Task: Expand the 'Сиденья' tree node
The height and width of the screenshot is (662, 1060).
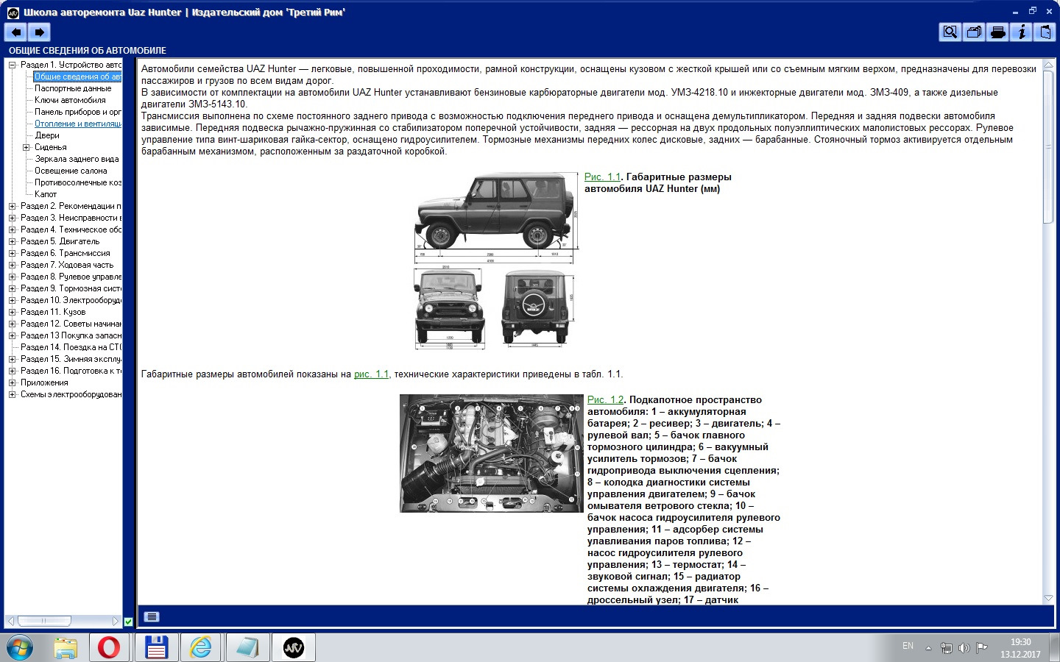Action: pos(26,147)
